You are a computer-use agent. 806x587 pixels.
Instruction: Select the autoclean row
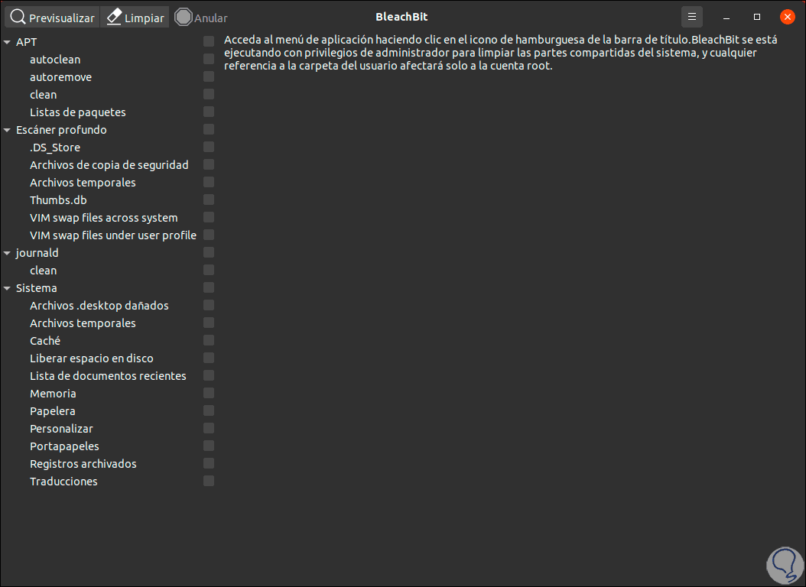[55, 60]
